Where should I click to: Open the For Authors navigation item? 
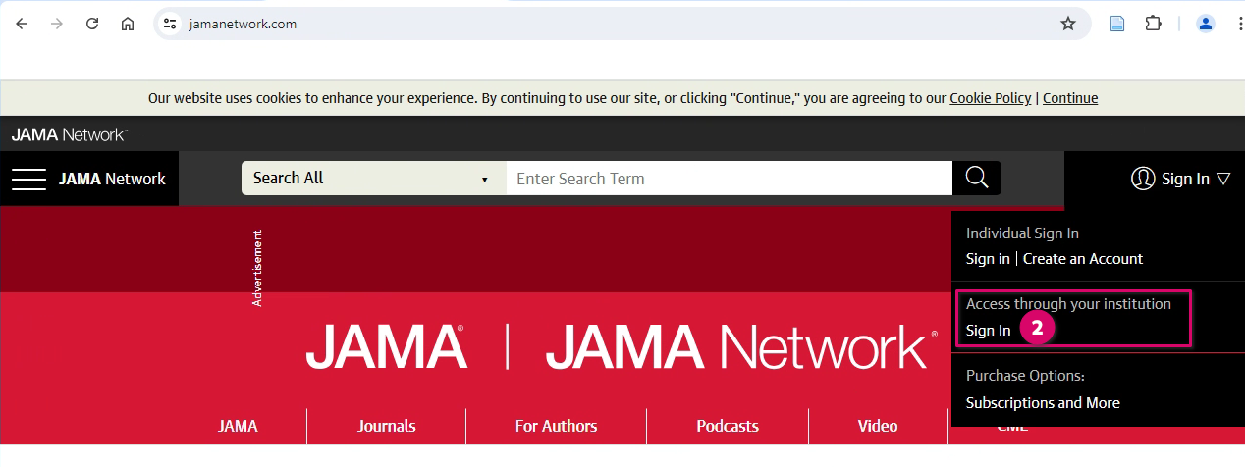coord(556,426)
